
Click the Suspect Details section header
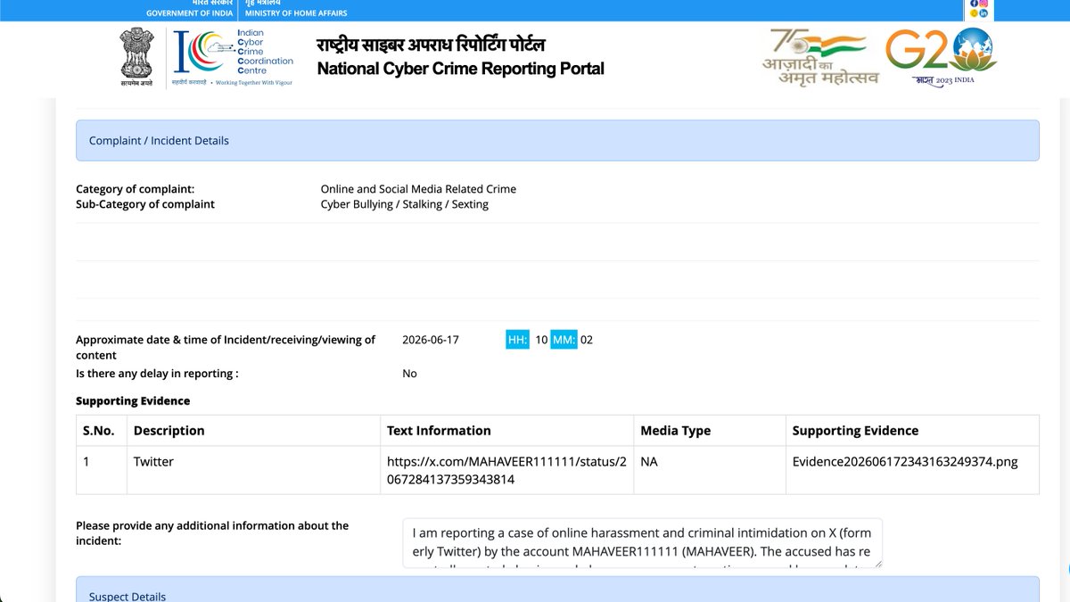click(x=557, y=590)
